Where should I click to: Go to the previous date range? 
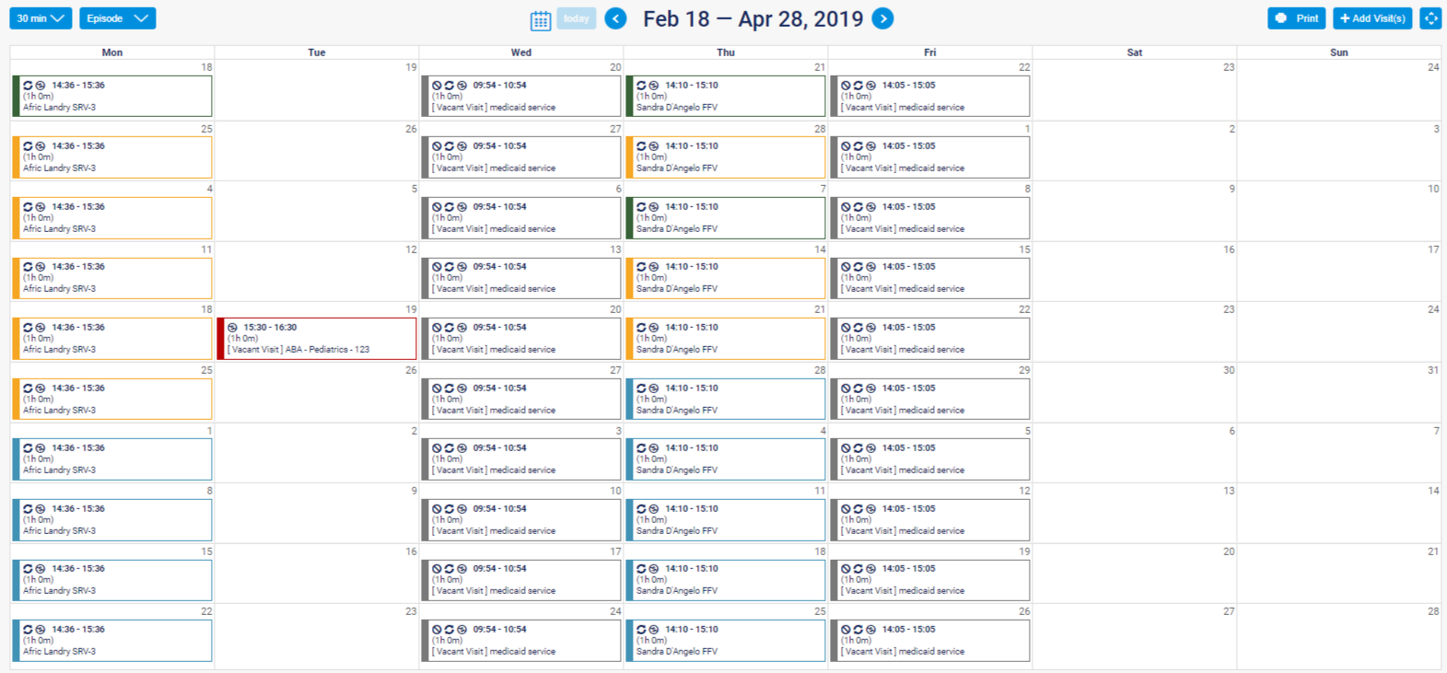[x=615, y=18]
